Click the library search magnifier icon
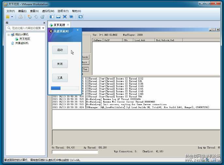 [x=9, y=28]
